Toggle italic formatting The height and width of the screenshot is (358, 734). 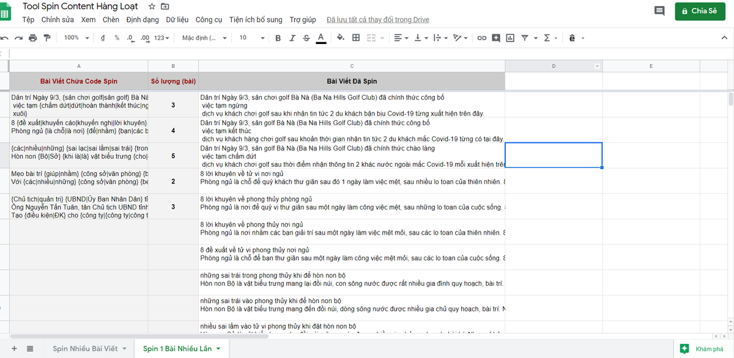(x=292, y=38)
